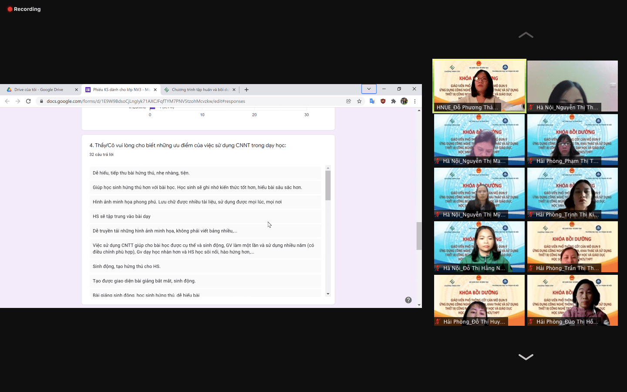
Task: Bookmark this page with star icon
Action: [x=359, y=101]
